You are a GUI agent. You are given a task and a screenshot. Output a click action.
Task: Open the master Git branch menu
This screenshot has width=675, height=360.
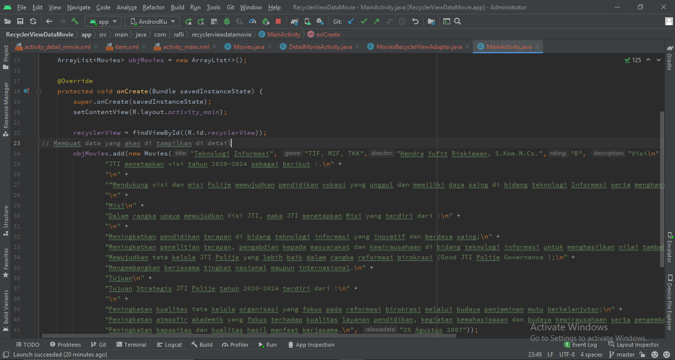pyautogui.click(x=621, y=355)
